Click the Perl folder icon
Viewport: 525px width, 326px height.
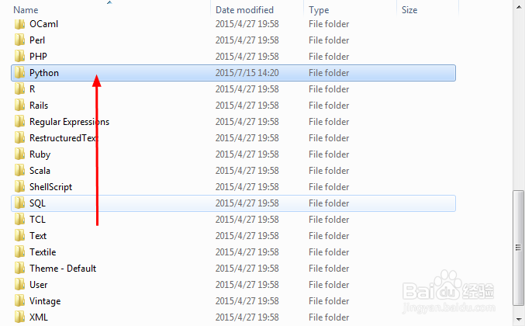(x=19, y=40)
